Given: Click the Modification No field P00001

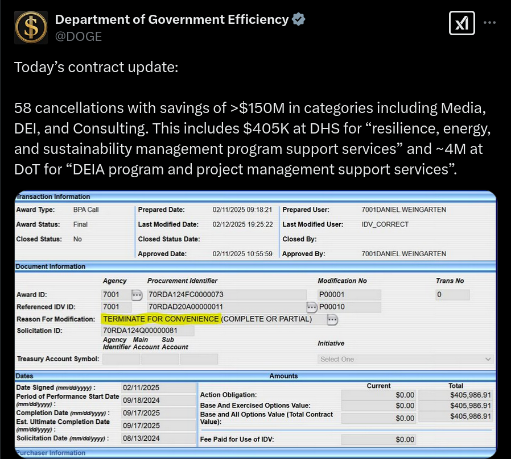Looking at the screenshot, I should click(x=349, y=295).
